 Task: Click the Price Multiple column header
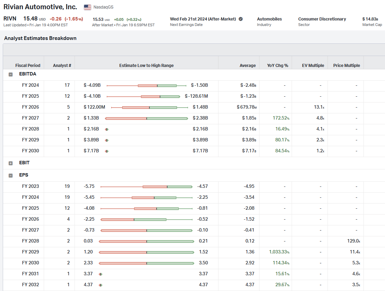pos(346,66)
